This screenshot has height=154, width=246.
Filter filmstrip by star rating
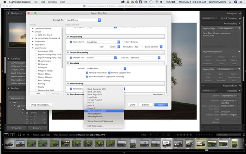point(184,135)
